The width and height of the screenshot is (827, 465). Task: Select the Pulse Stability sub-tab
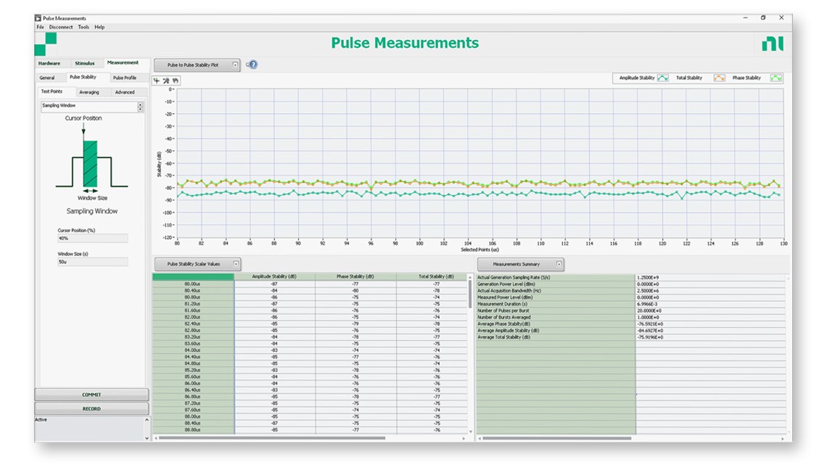pos(83,77)
